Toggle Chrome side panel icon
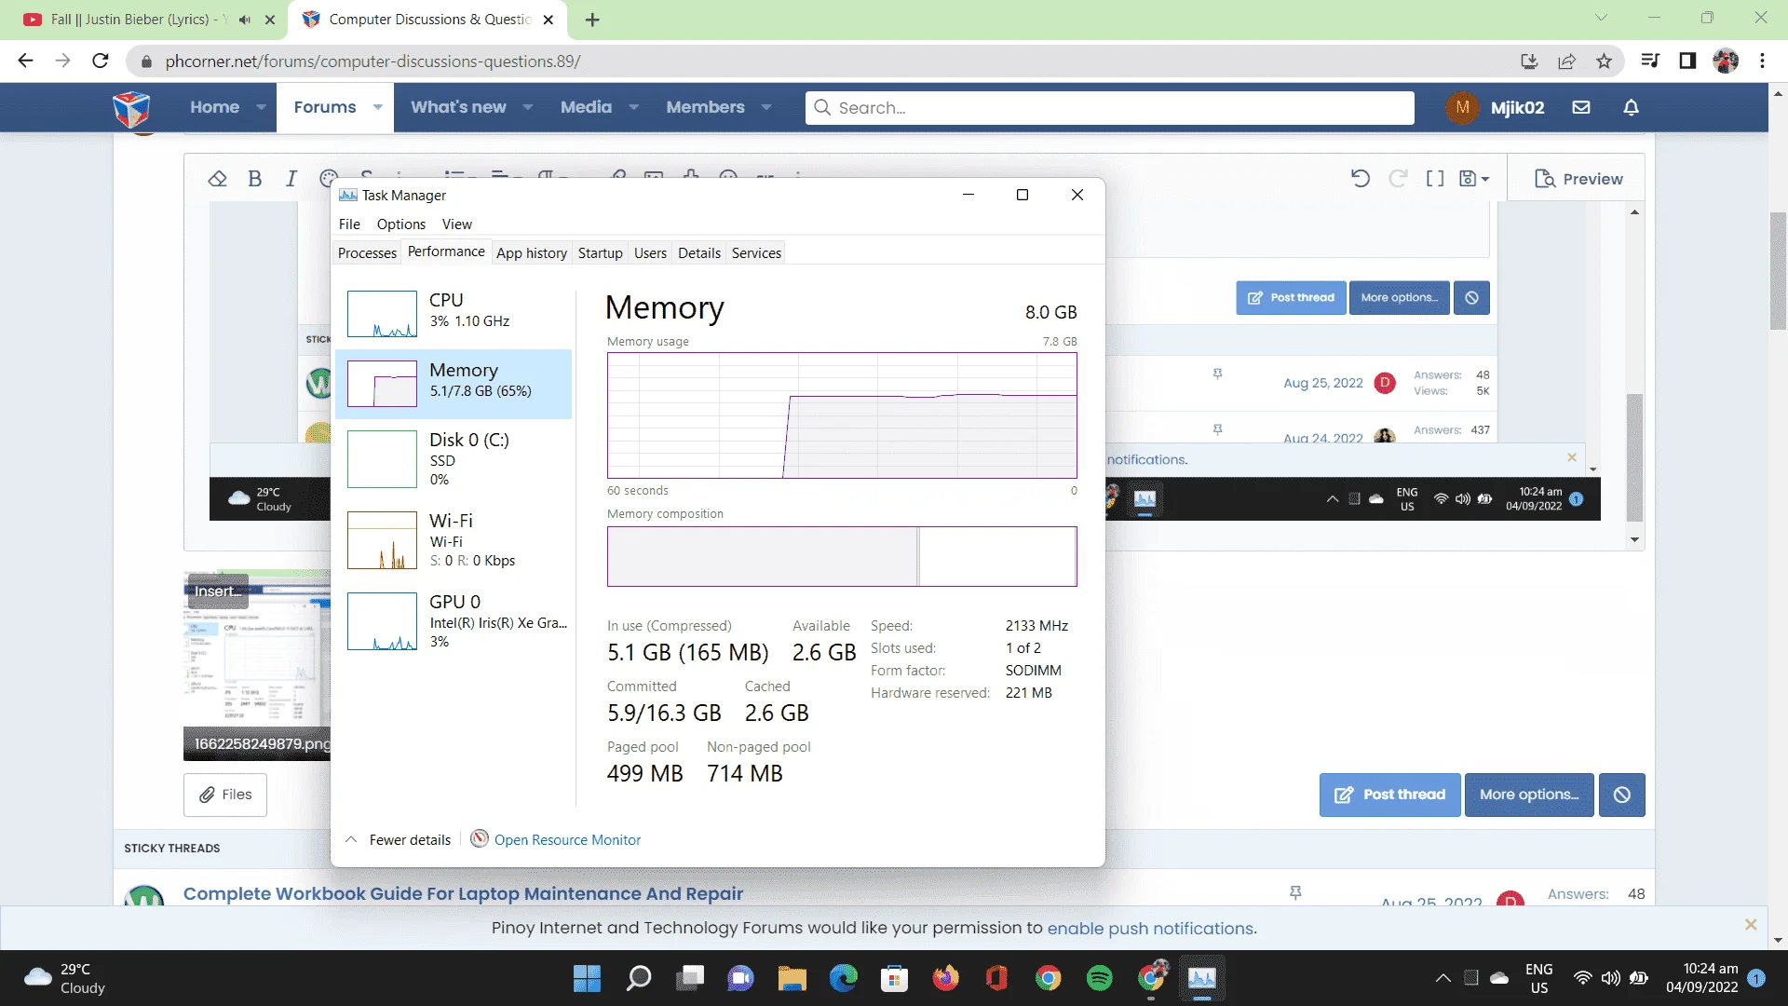Image resolution: width=1788 pixels, height=1006 pixels. coord(1687,61)
